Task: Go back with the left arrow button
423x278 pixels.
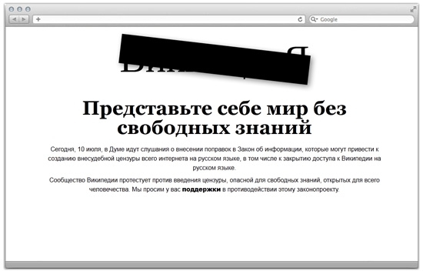Action: click(15, 19)
